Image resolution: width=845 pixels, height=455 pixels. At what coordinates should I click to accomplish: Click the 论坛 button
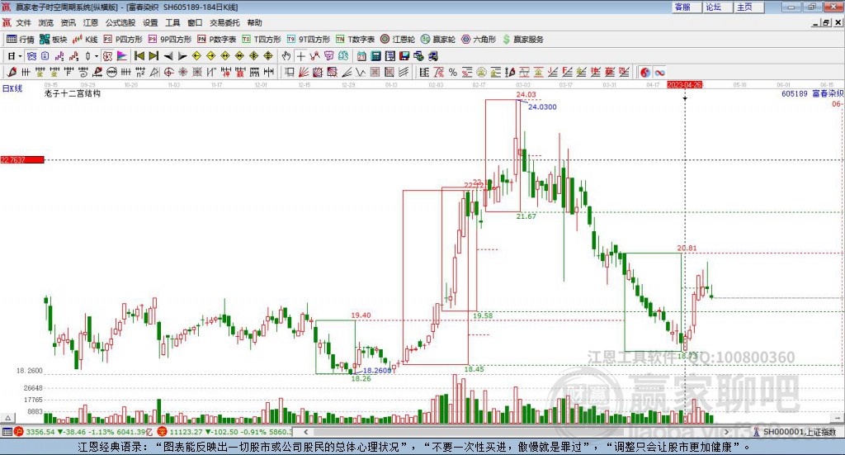[717, 7]
